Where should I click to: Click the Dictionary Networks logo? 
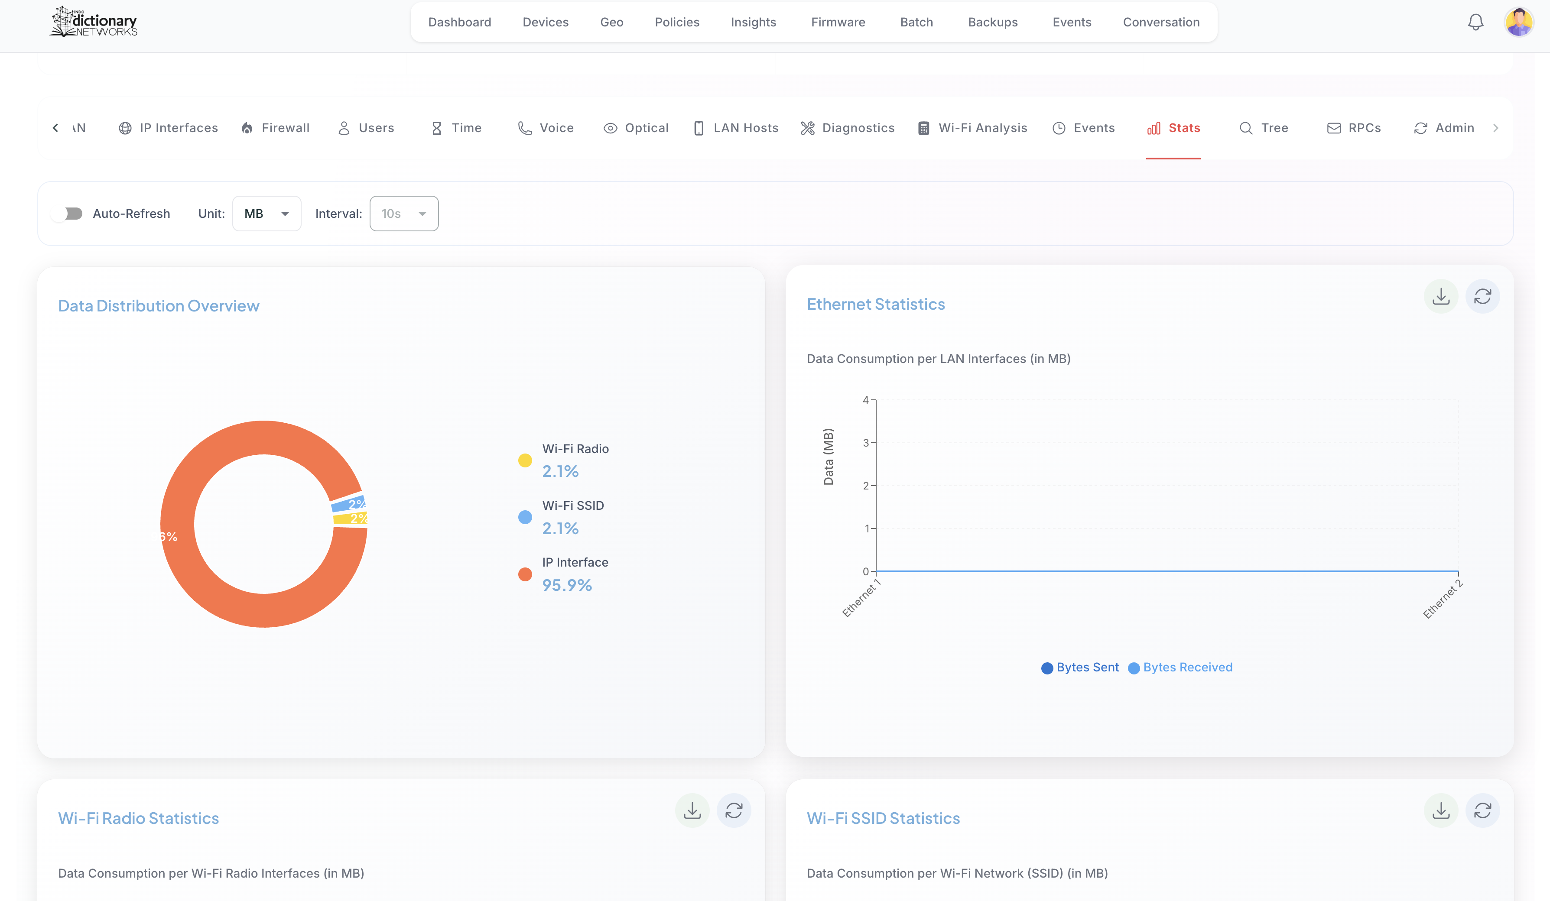point(94,22)
